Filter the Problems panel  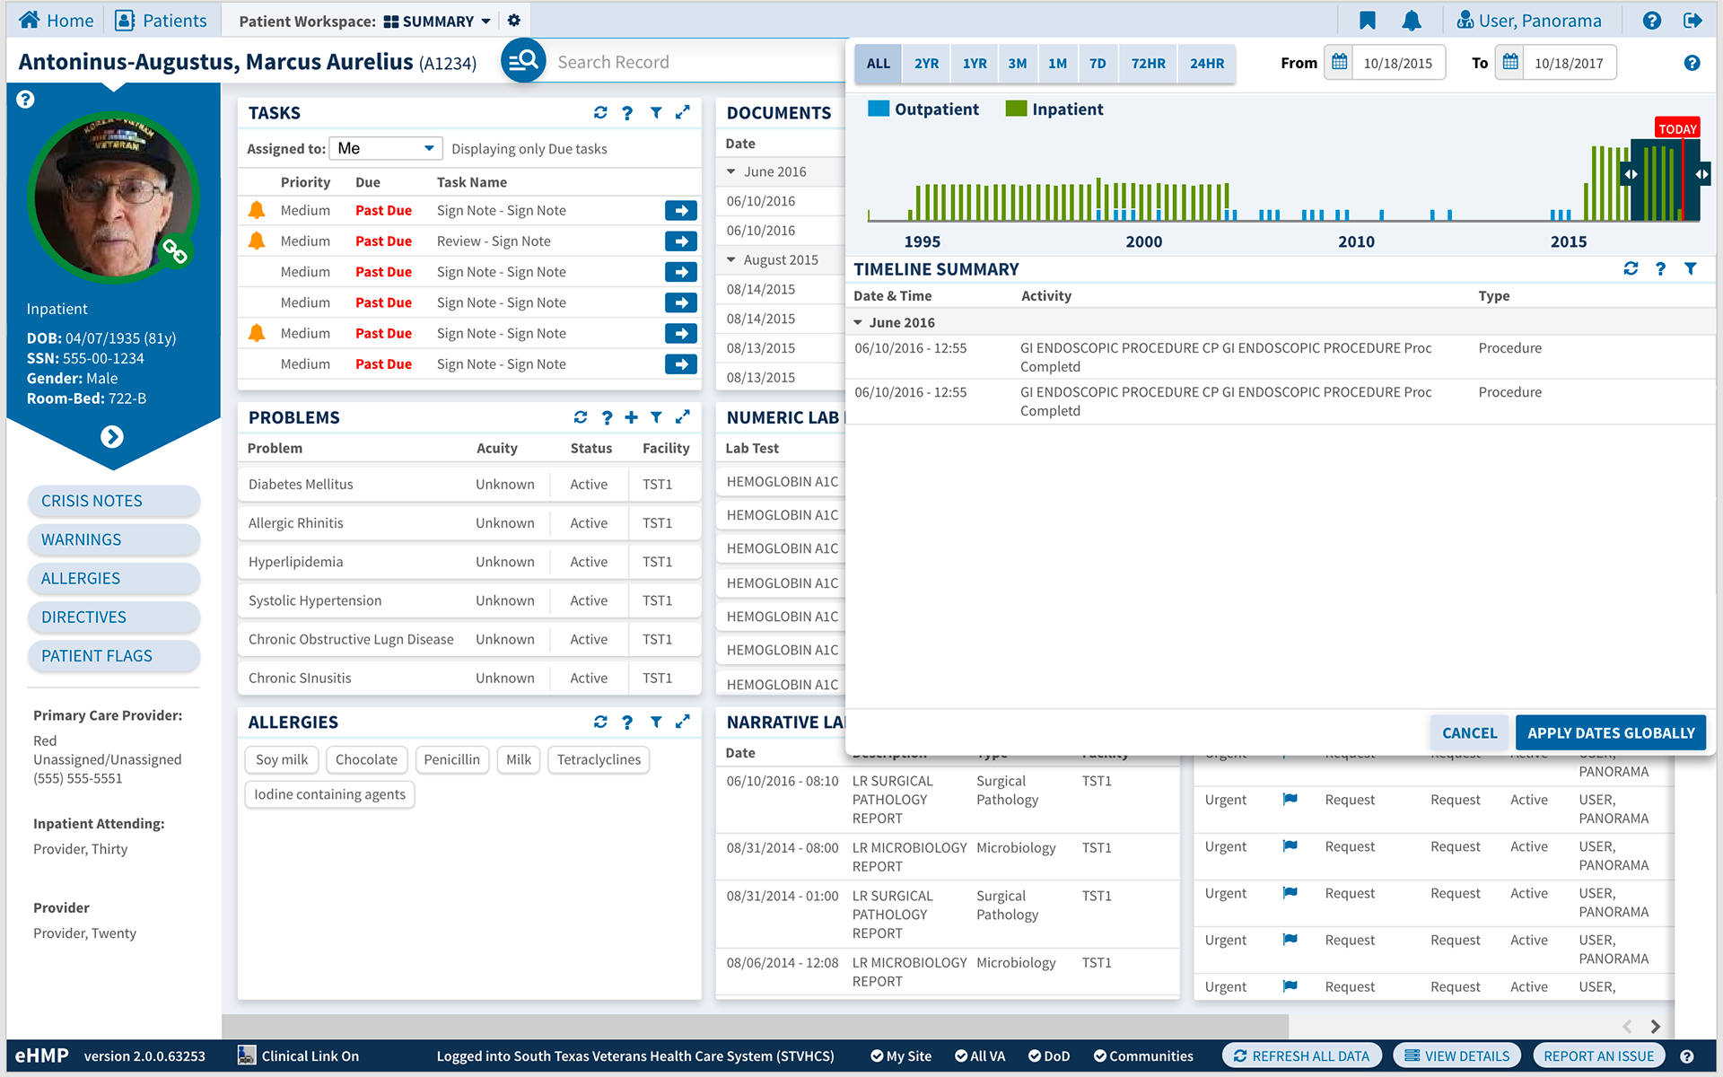click(x=656, y=417)
